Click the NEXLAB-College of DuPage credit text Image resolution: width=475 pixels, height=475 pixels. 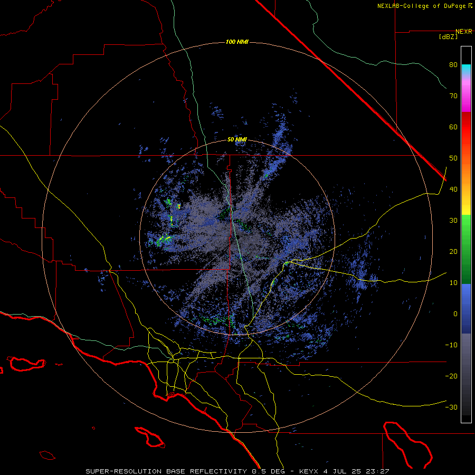[422, 6]
